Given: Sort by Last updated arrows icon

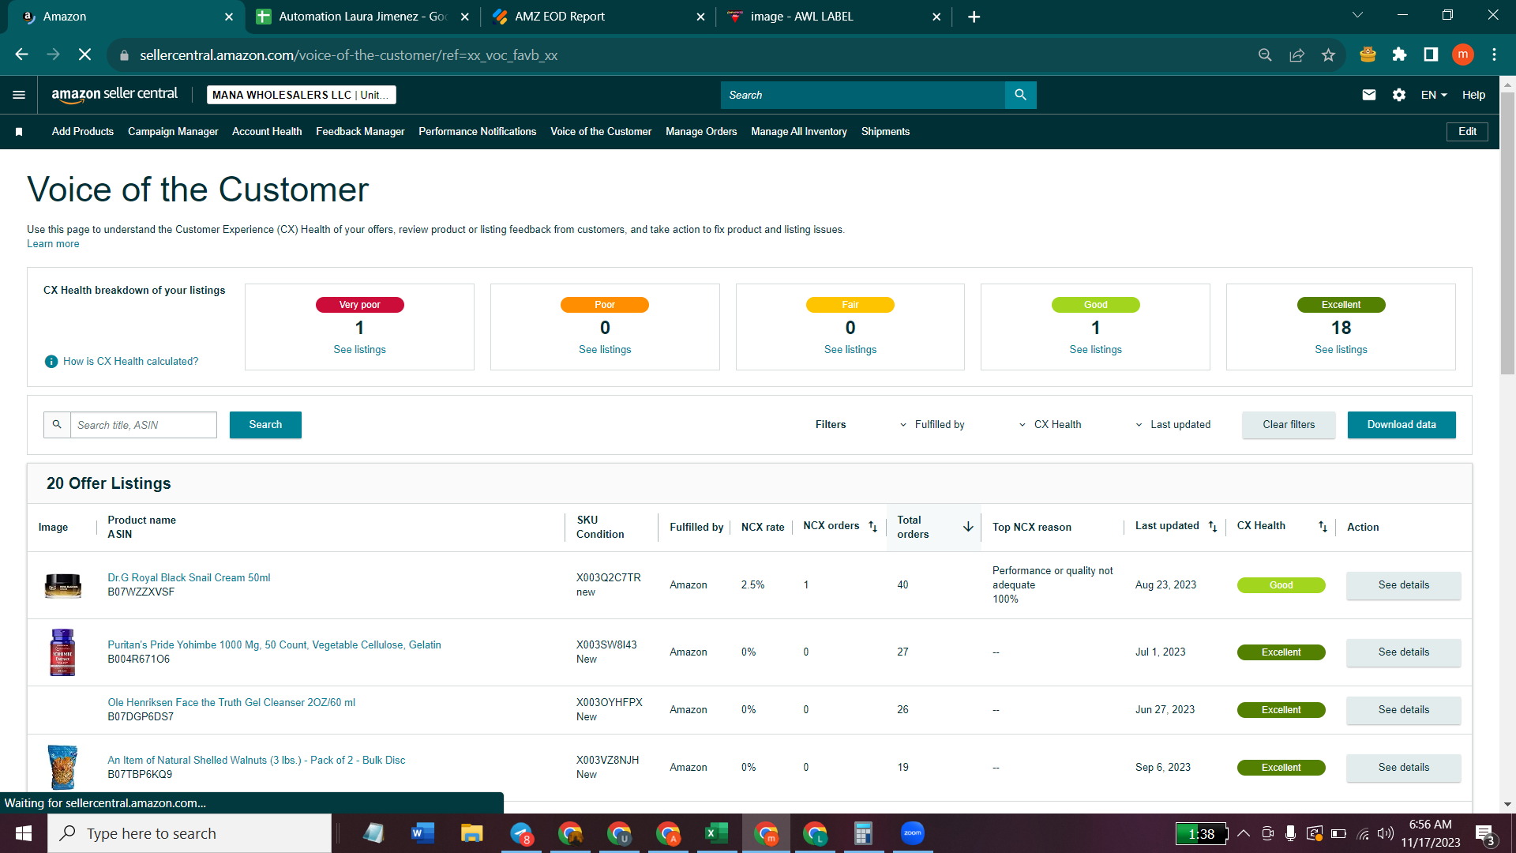Looking at the screenshot, I should pos(1213,527).
